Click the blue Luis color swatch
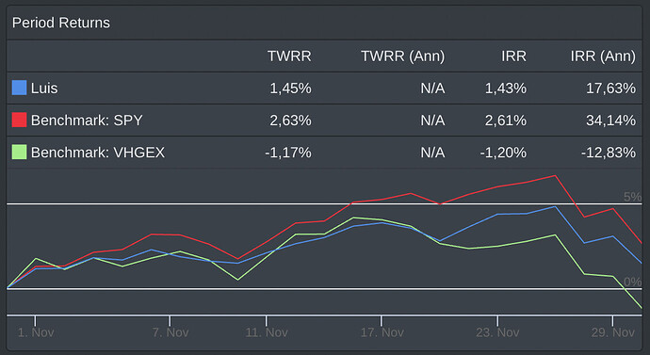Screen dimensions: 650x355 tap(19, 88)
